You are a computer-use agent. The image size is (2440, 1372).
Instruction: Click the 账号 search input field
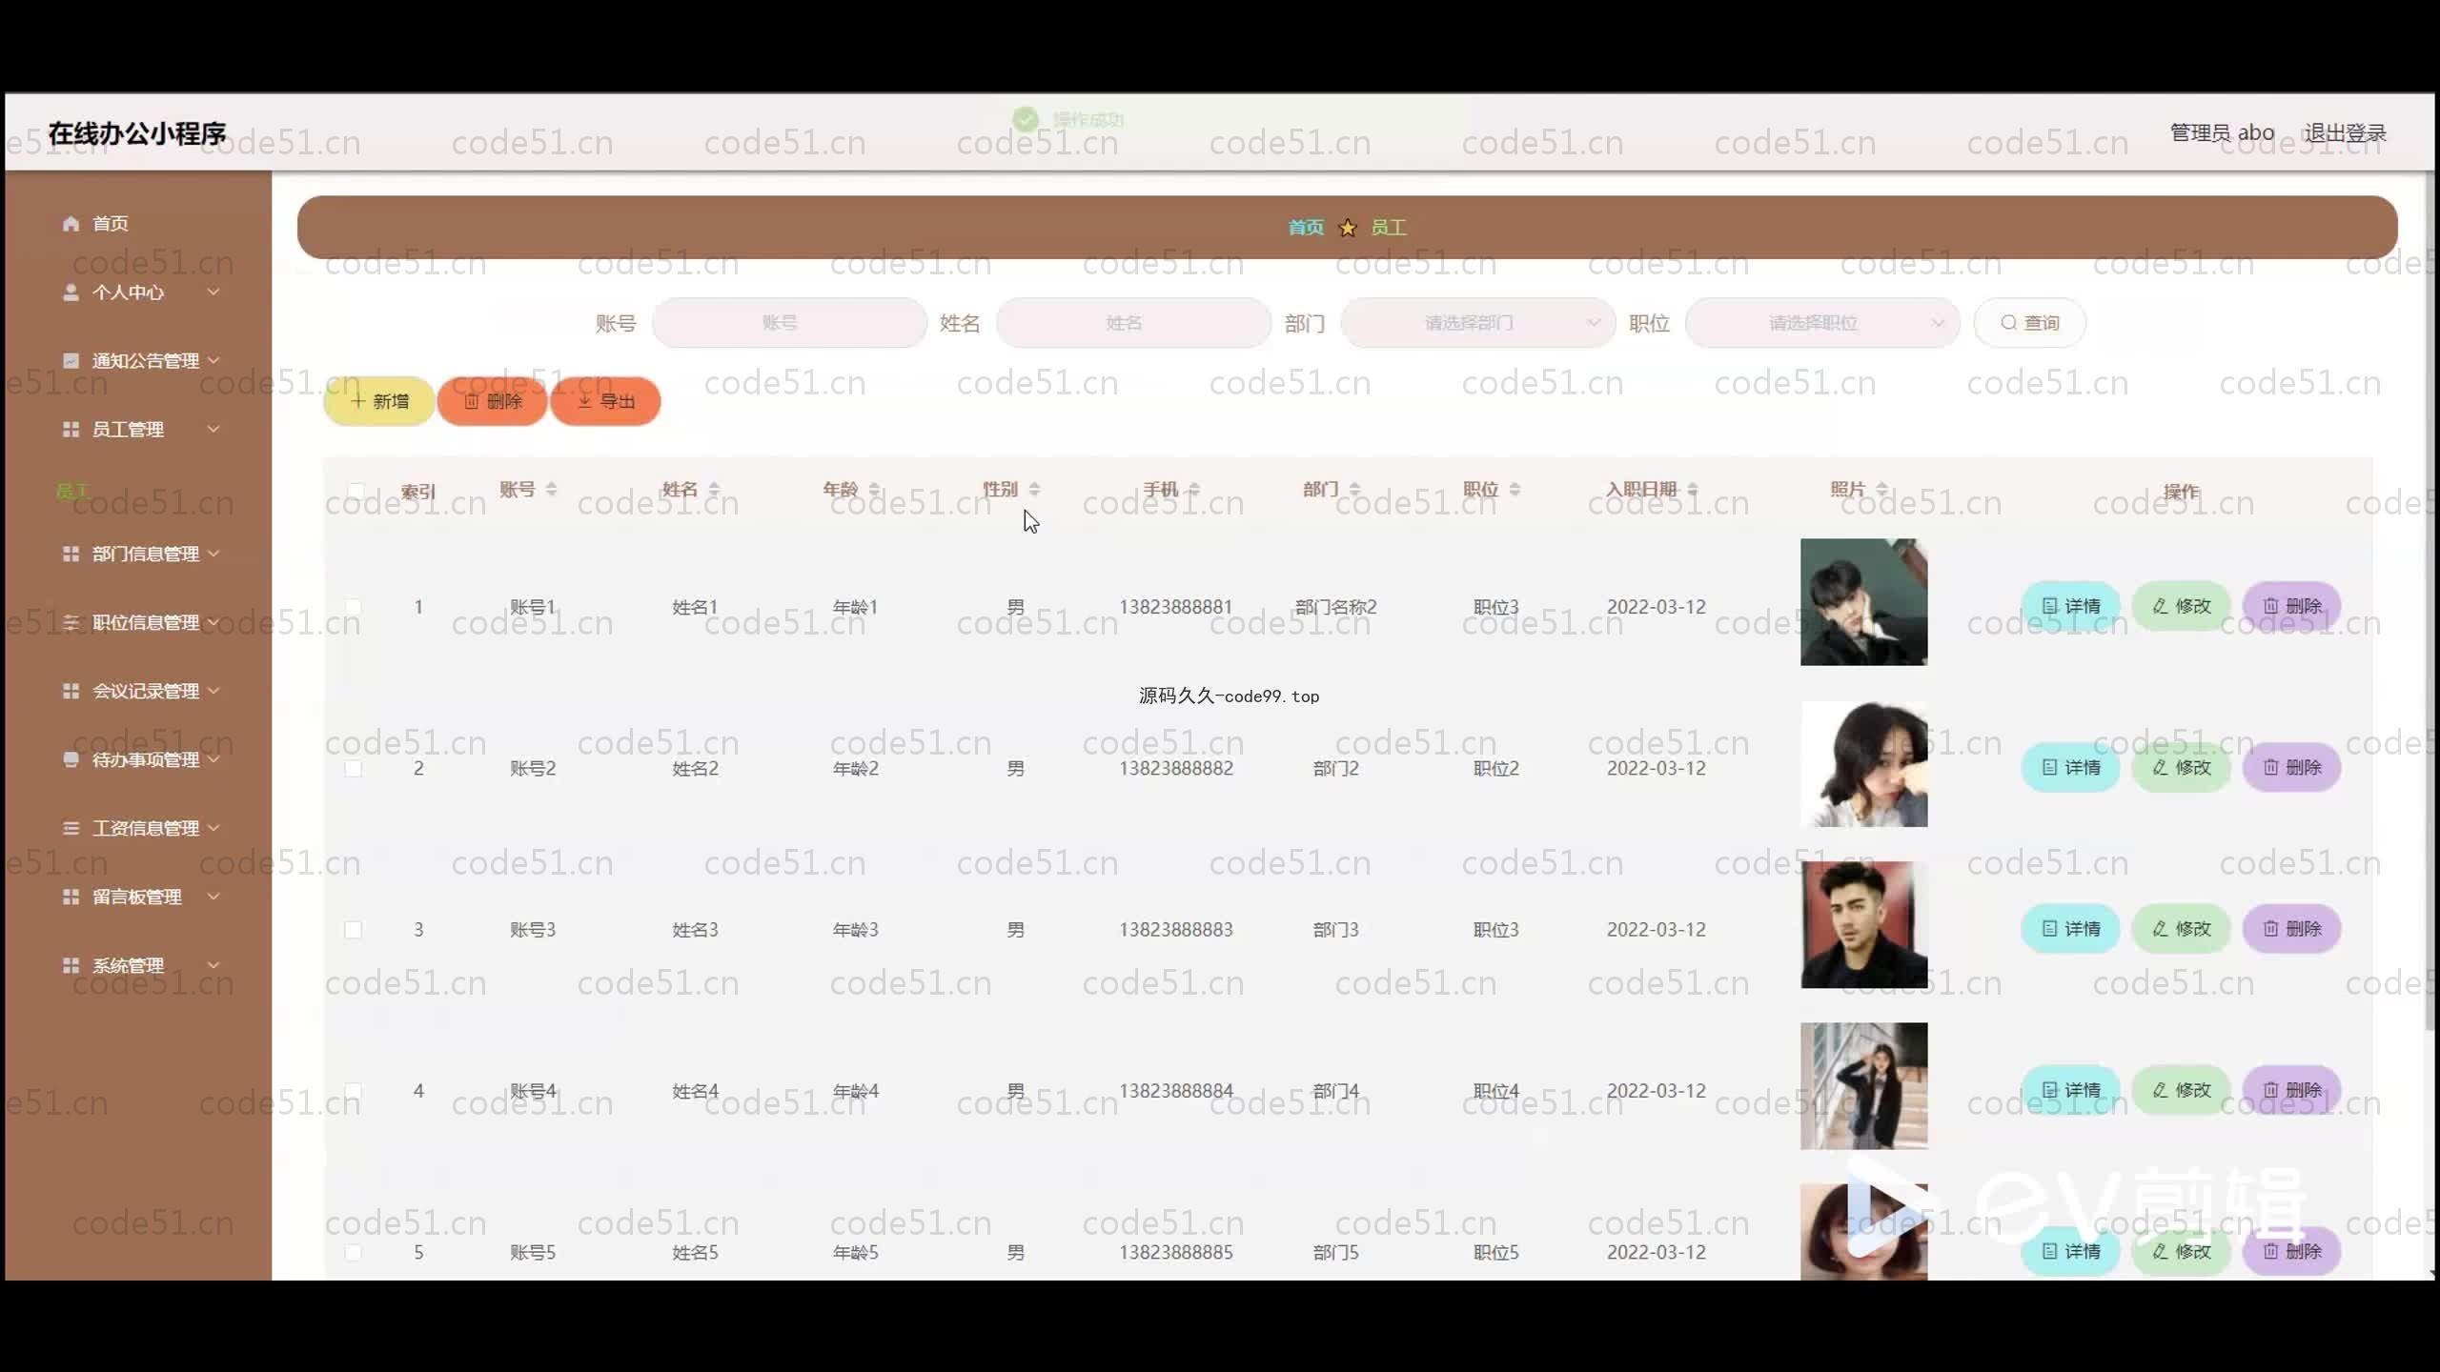(789, 323)
